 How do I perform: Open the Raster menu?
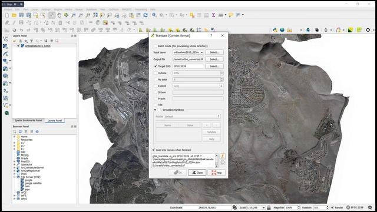79,9
